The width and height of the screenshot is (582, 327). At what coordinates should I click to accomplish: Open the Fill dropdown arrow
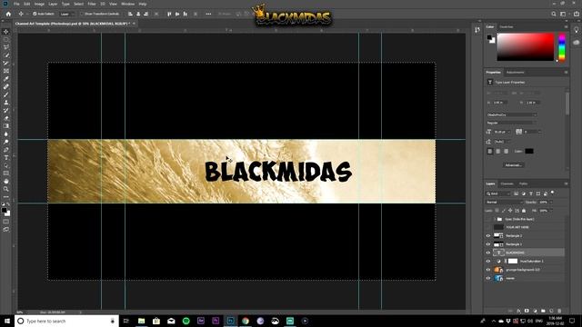551,211
